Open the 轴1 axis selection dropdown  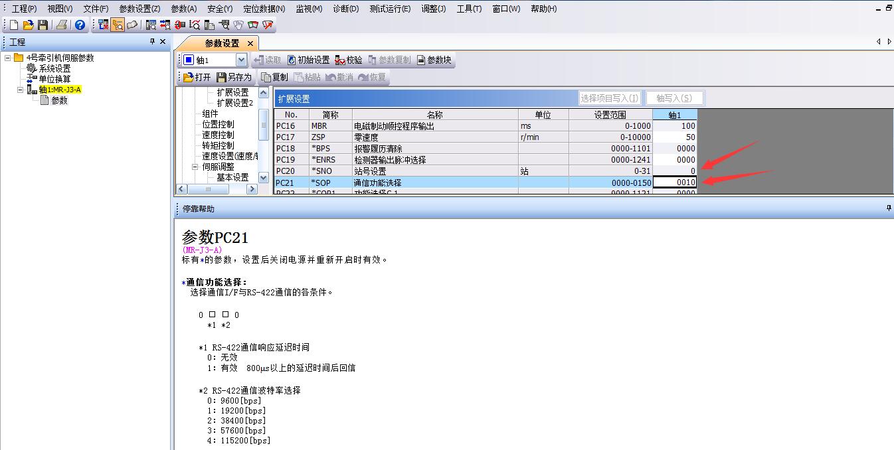pyautogui.click(x=240, y=60)
